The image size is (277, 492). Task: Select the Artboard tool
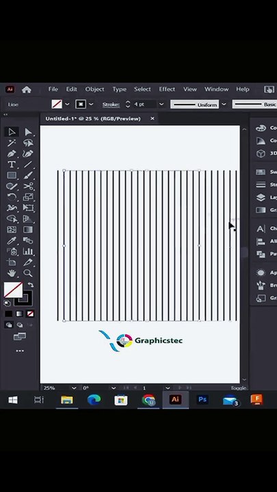click(x=12, y=262)
